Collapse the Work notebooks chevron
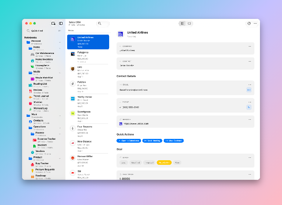Image resolution: width=282 pixels, height=205 pixels. [60, 116]
